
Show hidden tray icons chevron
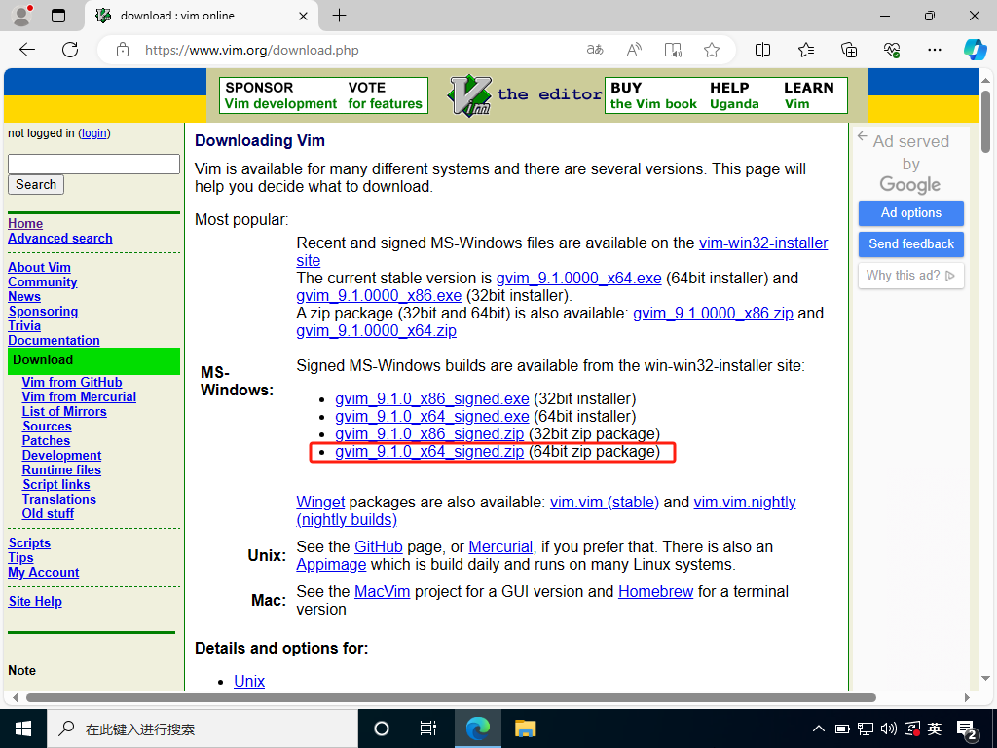tap(818, 729)
